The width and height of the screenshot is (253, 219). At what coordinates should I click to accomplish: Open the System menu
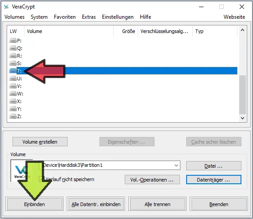coord(39,17)
